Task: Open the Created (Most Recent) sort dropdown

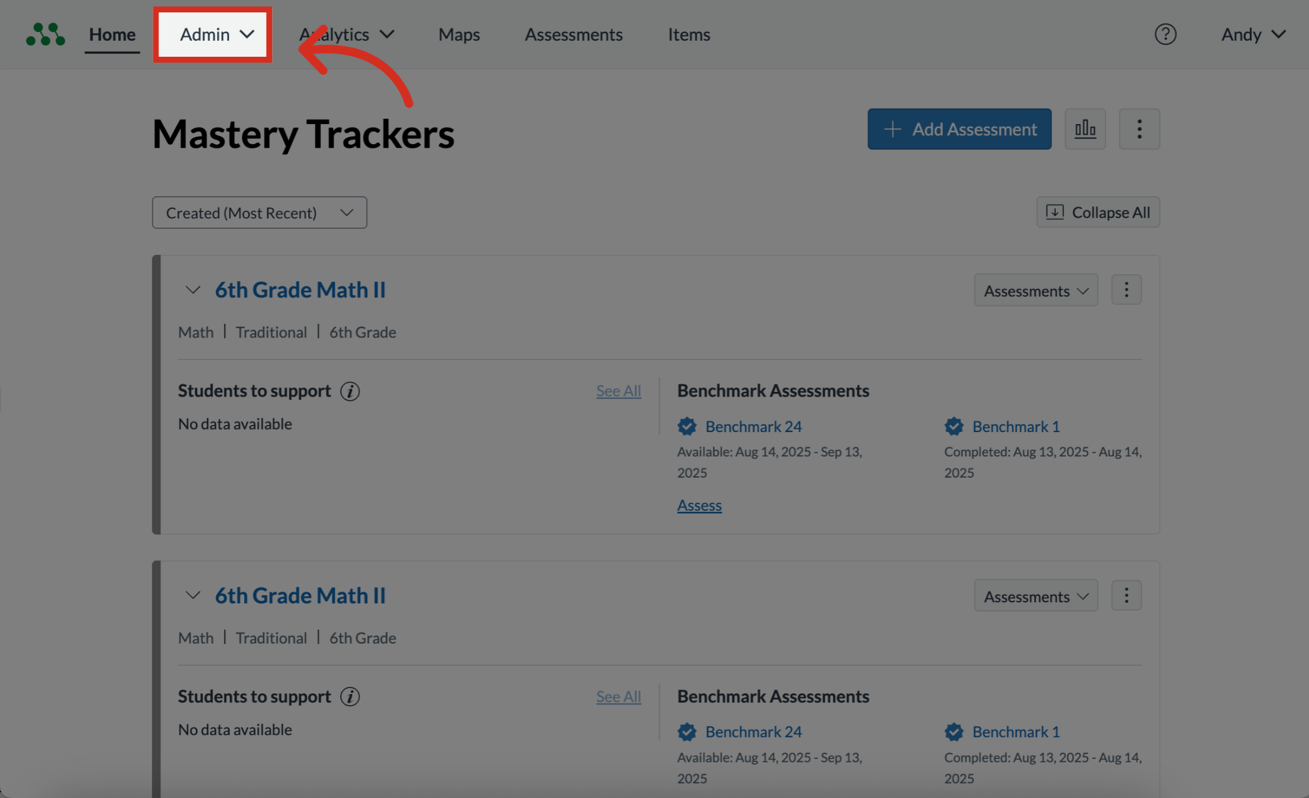Action: [x=259, y=213]
